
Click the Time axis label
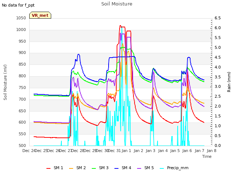tap(207, 156)
